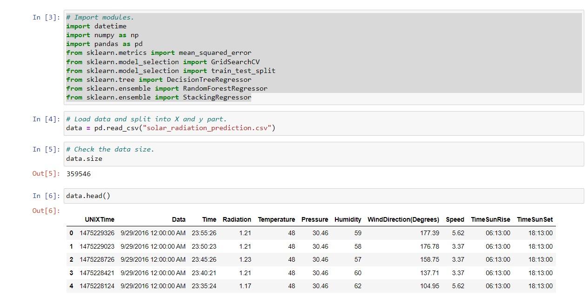Click the UNIXTime cell 1475228124
This screenshot has width=588, height=297.
click(97, 286)
